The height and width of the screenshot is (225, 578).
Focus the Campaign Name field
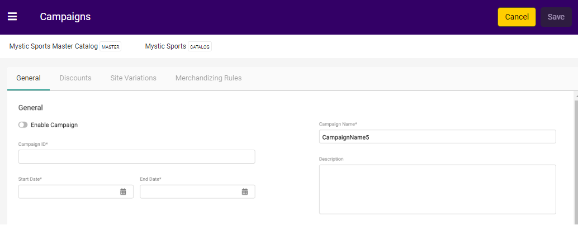click(437, 137)
